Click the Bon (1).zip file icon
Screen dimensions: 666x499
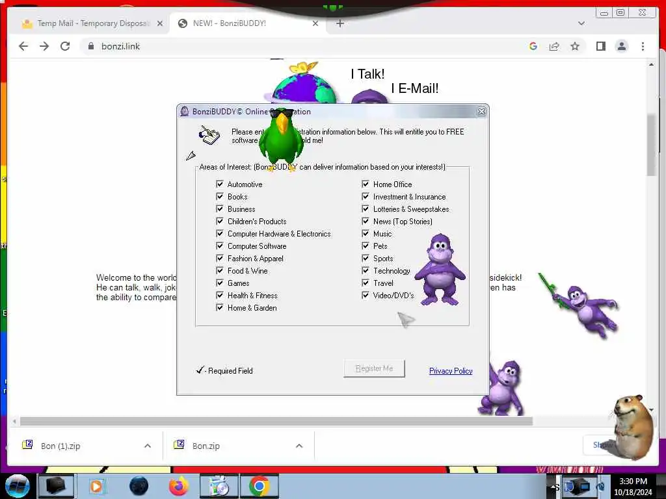click(x=27, y=444)
